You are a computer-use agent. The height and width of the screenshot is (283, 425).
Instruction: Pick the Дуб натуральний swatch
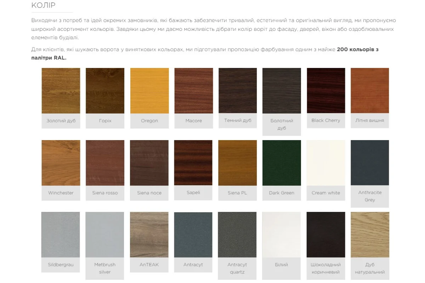pos(370,235)
